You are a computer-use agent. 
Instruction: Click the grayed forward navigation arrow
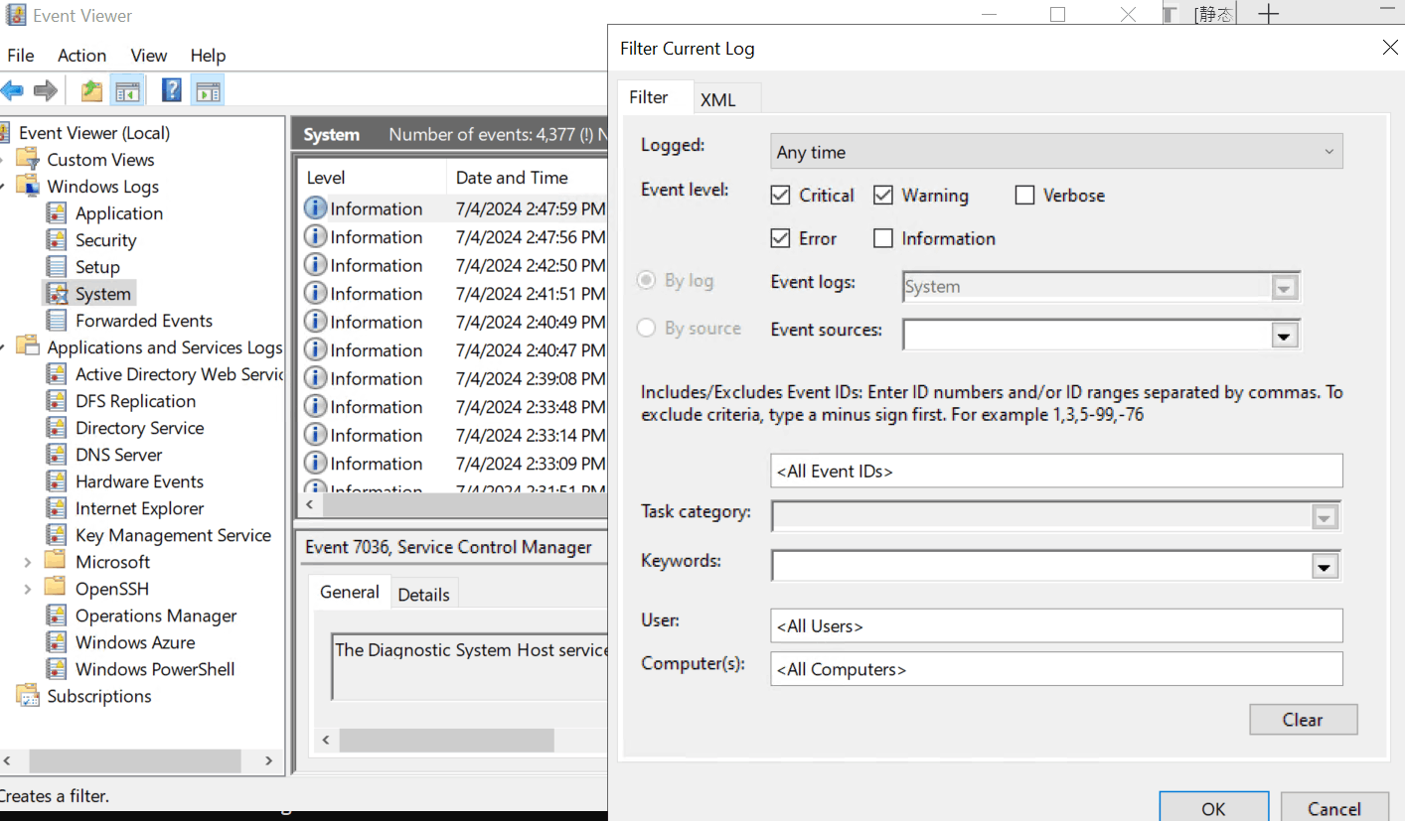(46, 90)
